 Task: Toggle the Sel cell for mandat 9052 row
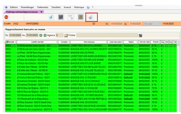pyautogui.click(x=166, y=109)
